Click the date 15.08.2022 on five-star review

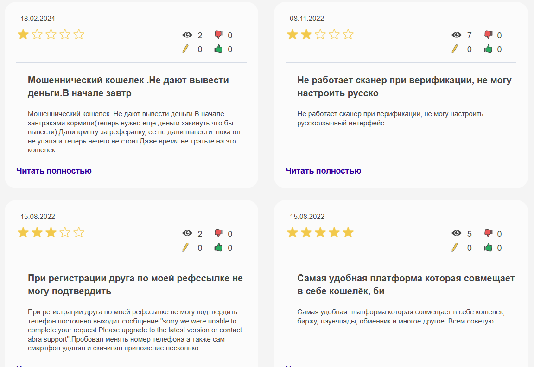click(x=307, y=217)
